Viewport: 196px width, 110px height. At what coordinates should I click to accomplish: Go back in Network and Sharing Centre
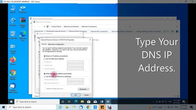(x=31, y=23)
